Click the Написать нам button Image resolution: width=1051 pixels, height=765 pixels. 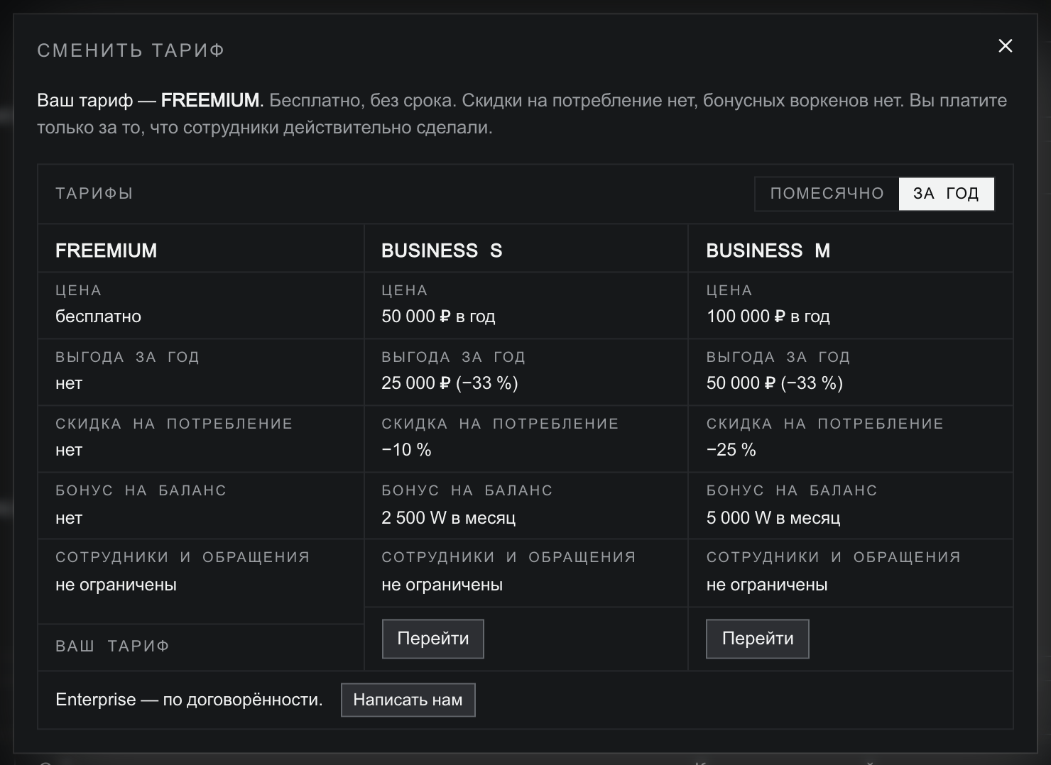(x=408, y=700)
